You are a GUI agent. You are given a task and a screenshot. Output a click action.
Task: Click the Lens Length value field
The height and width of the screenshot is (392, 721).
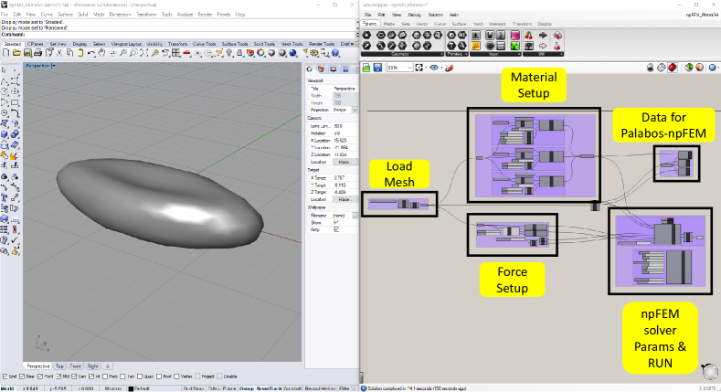[x=344, y=126]
